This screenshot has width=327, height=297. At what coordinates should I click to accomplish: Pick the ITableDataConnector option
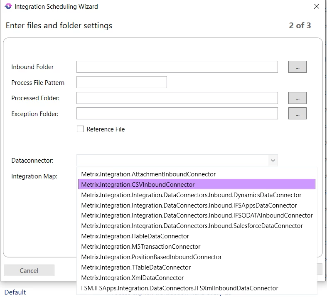(x=135, y=236)
